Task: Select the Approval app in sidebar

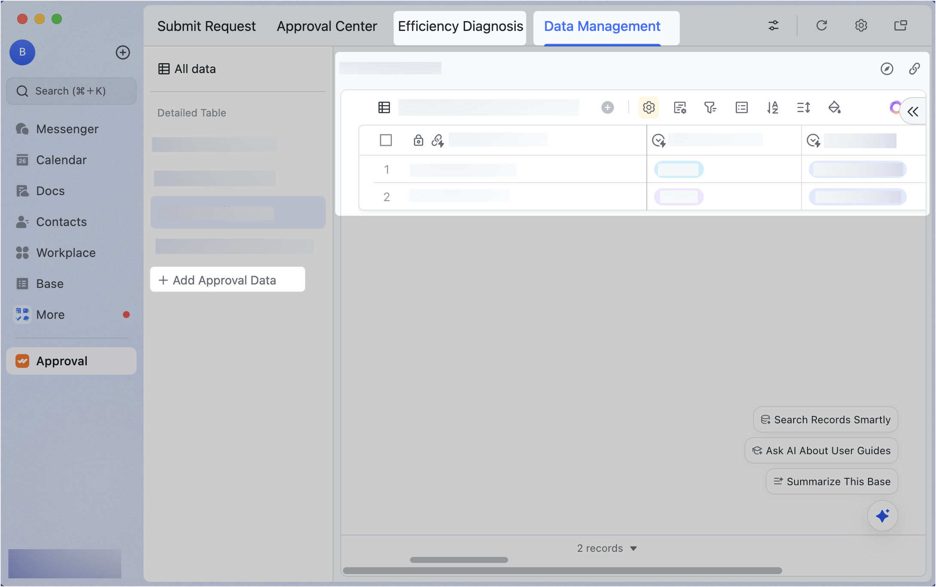Action: (x=71, y=361)
